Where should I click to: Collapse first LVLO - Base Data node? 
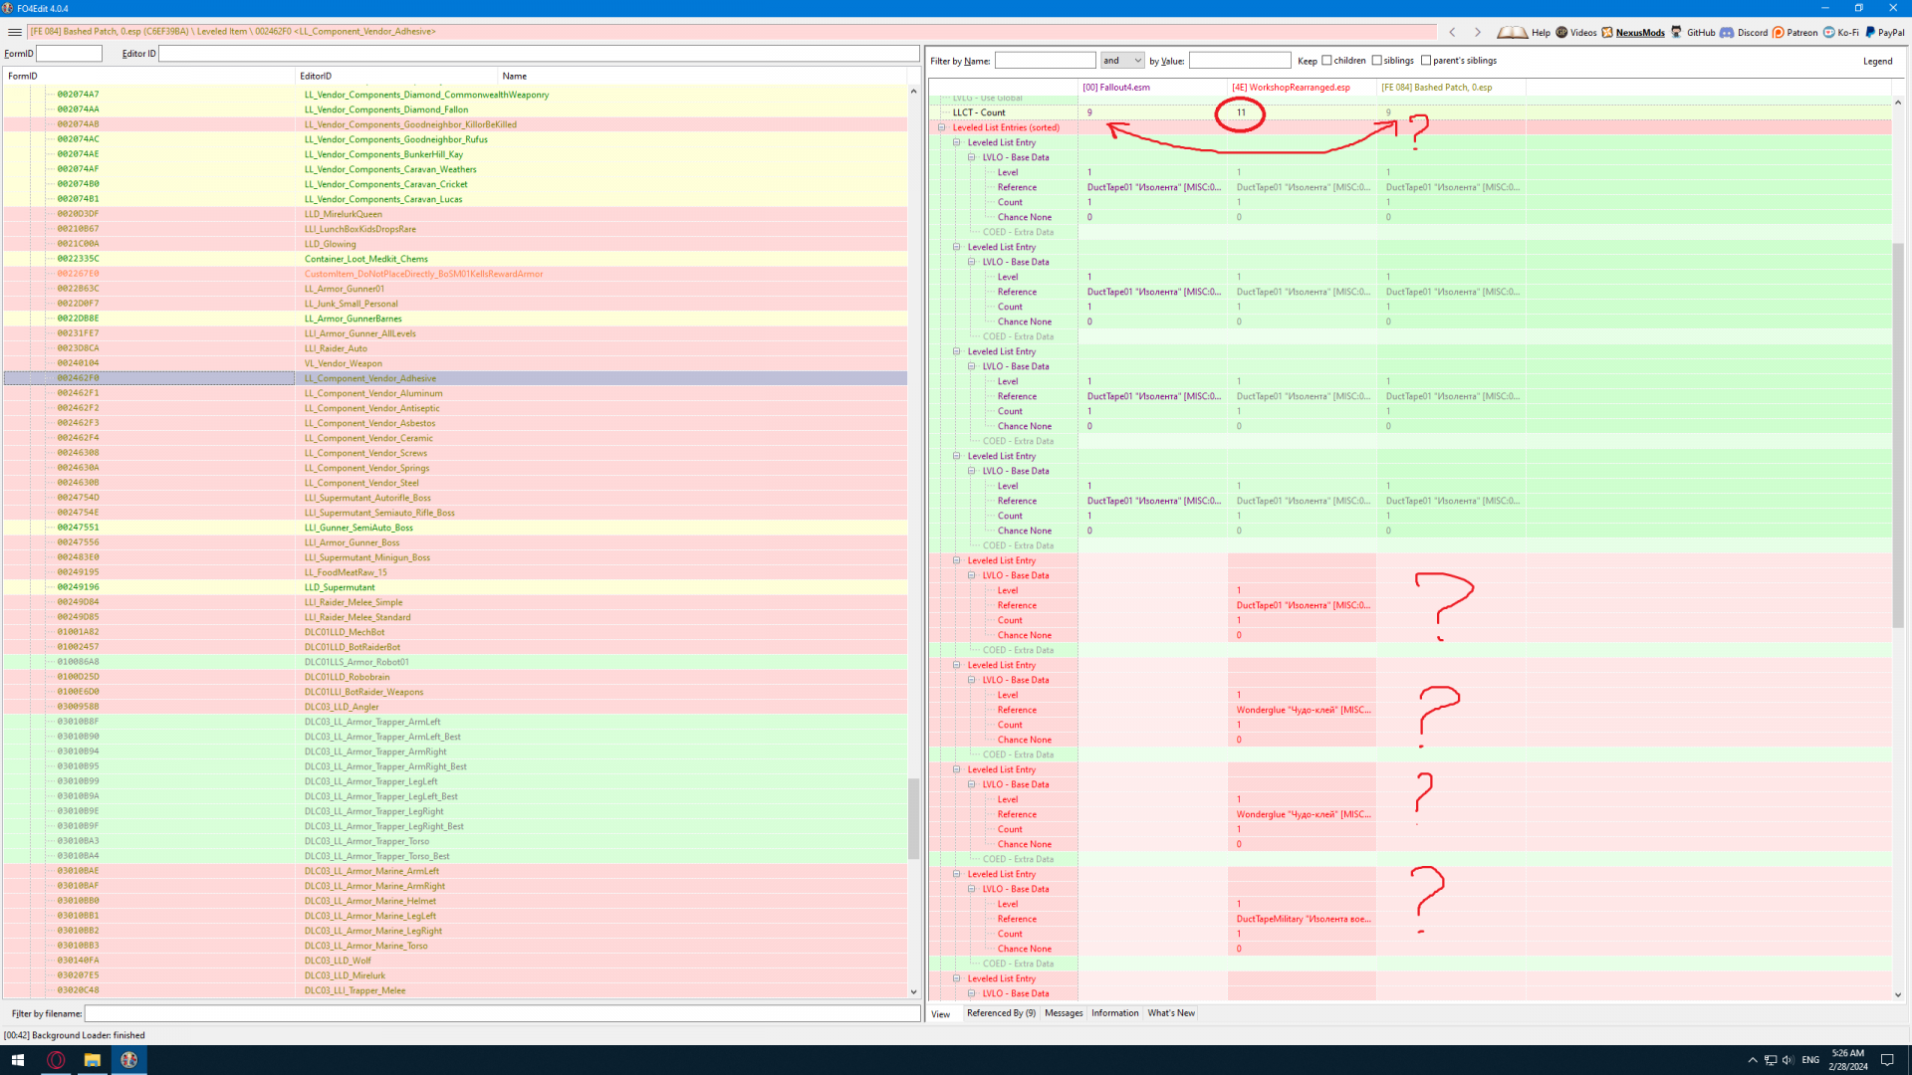[x=972, y=157]
